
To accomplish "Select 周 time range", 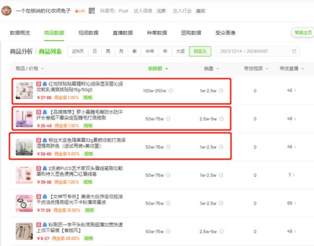I will 108,51.
